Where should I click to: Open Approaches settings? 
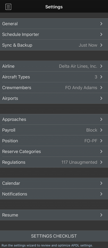[x=54, y=119]
